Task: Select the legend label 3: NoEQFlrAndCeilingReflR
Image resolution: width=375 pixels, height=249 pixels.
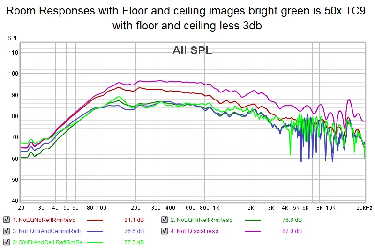Action: pyautogui.click(x=48, y=231)
